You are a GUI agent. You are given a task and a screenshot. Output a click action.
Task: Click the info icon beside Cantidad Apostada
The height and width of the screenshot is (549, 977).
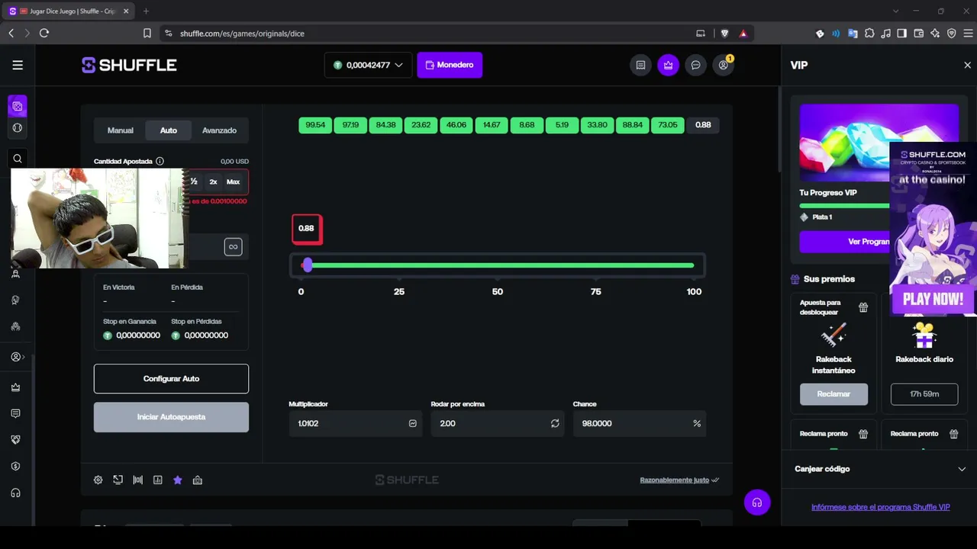pyautogui.click(x=160, y=162)
